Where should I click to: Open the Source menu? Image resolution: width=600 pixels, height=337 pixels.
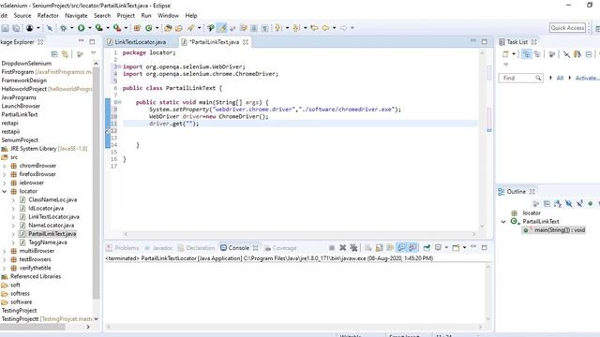22,16
